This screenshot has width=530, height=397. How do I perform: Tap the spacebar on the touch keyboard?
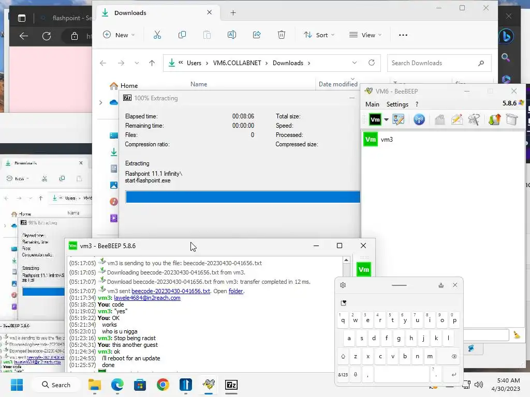tap(402, 374)
